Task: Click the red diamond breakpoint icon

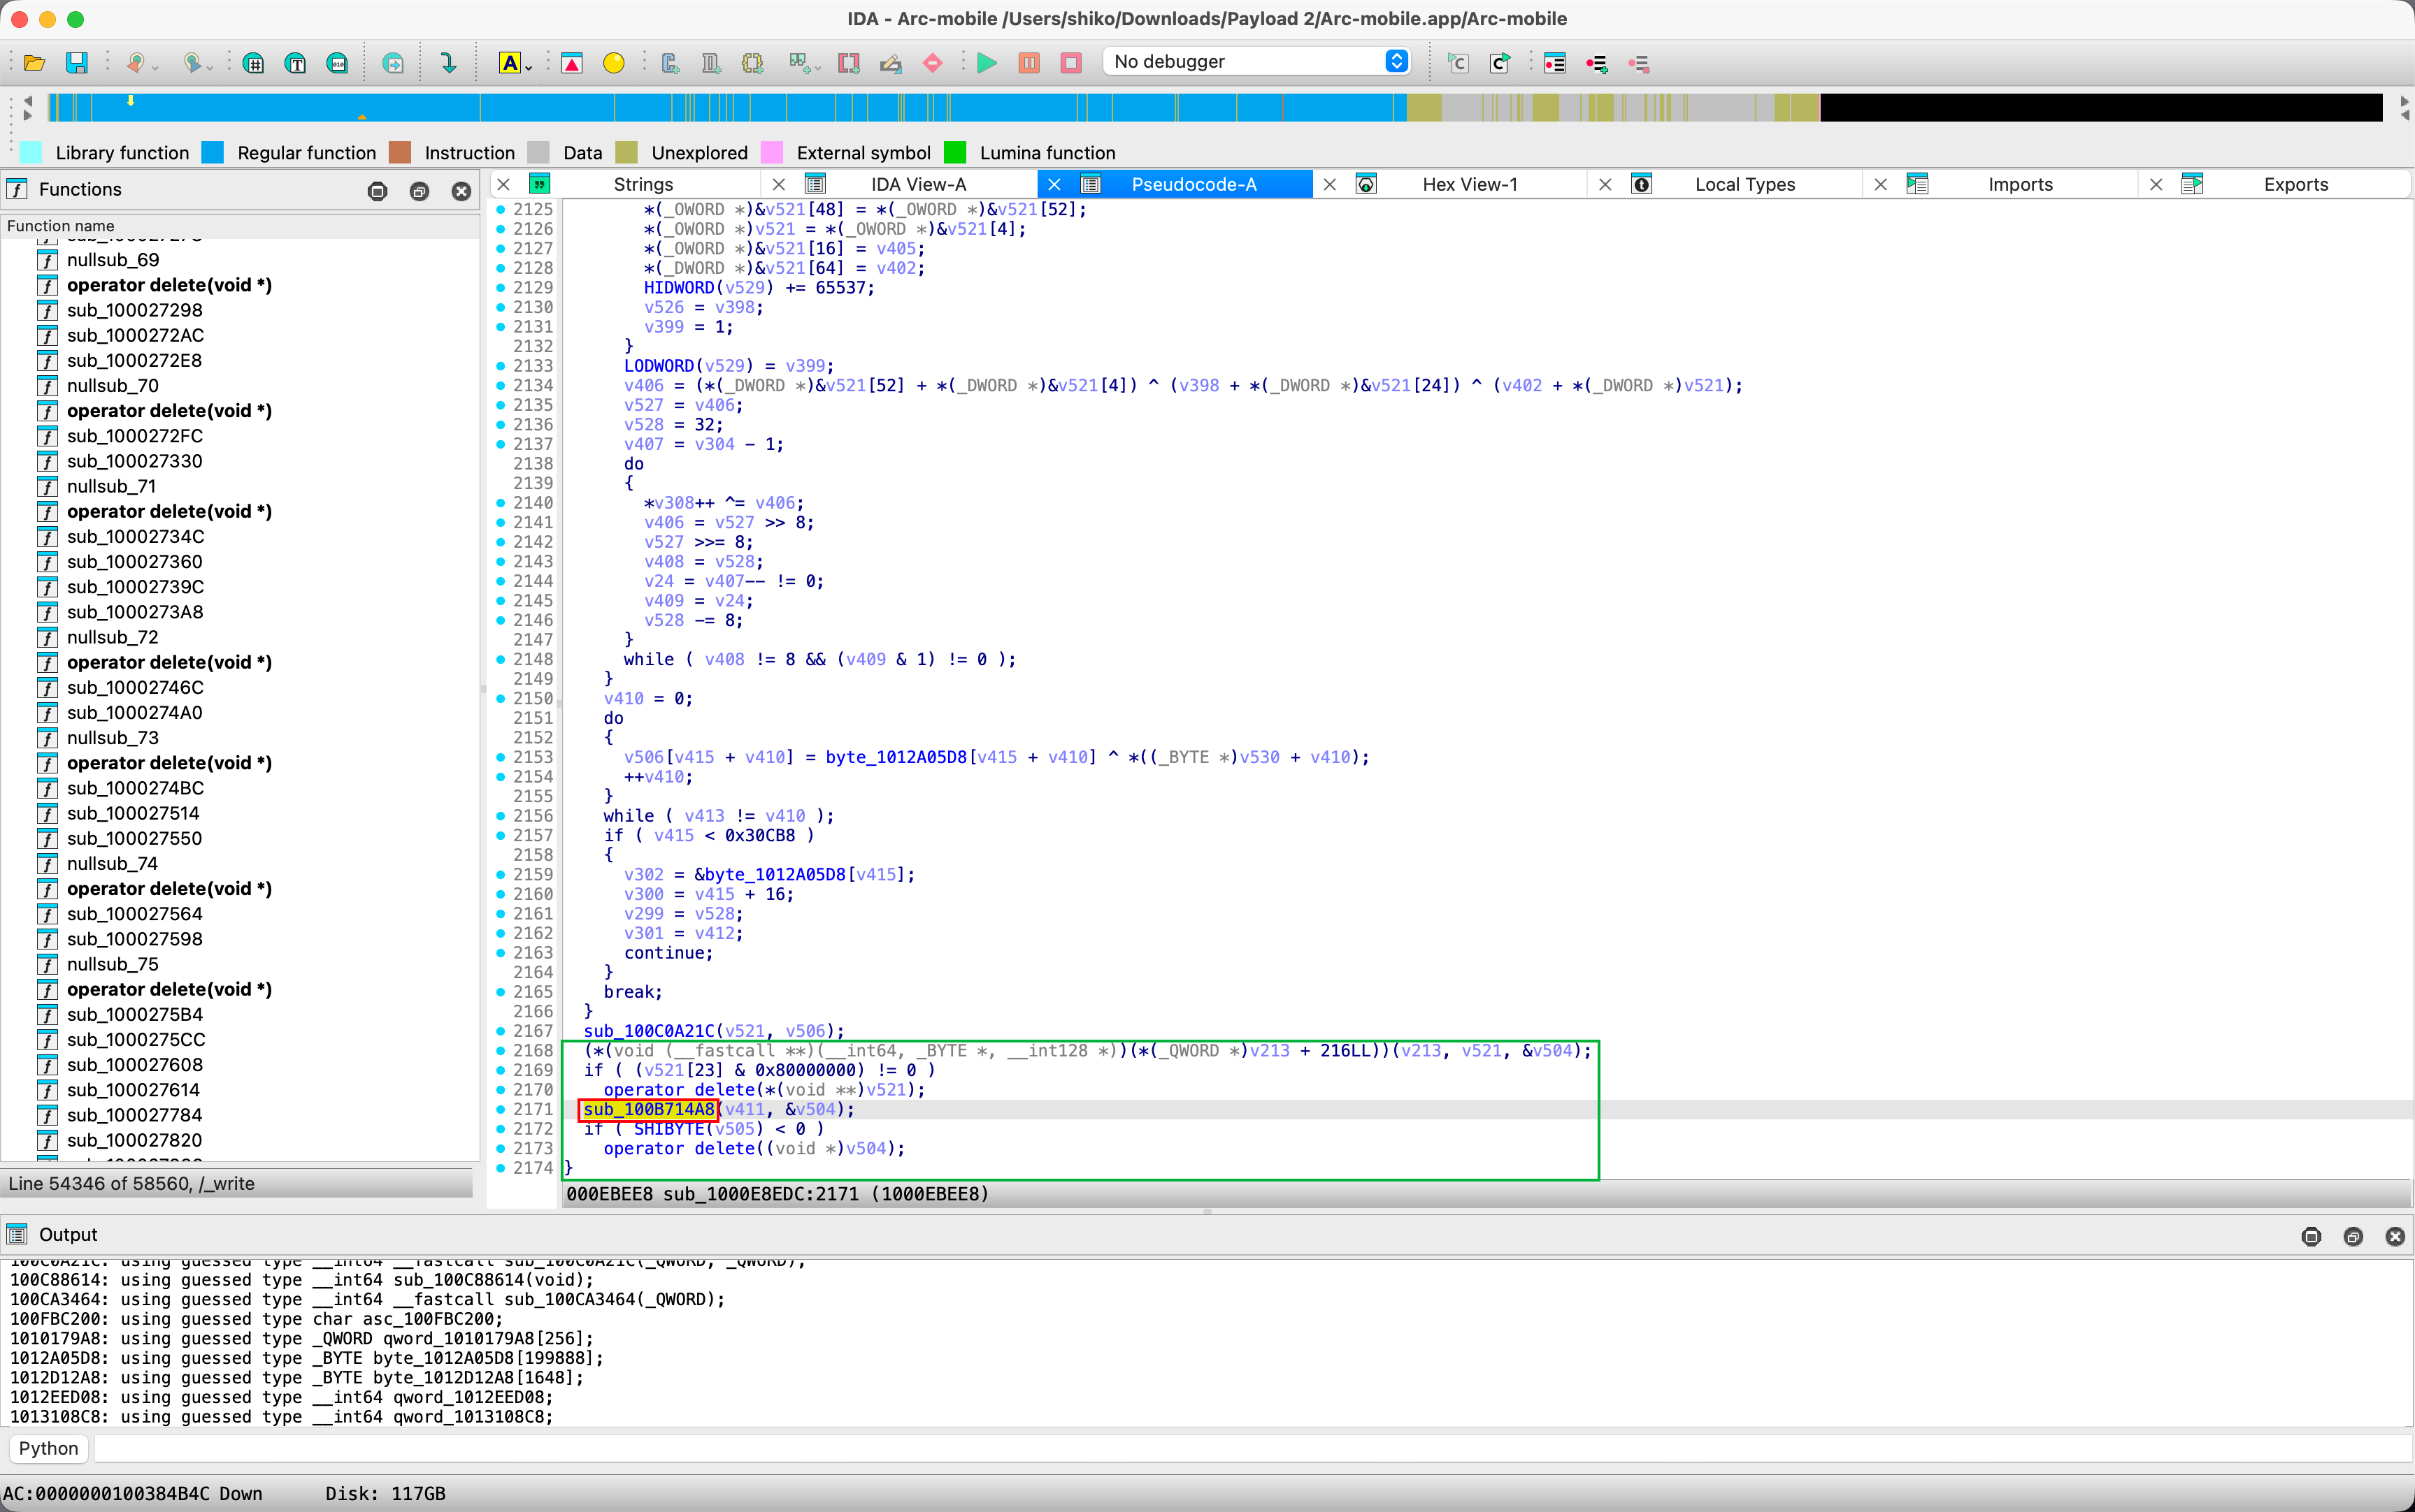Action: point(933,63)
